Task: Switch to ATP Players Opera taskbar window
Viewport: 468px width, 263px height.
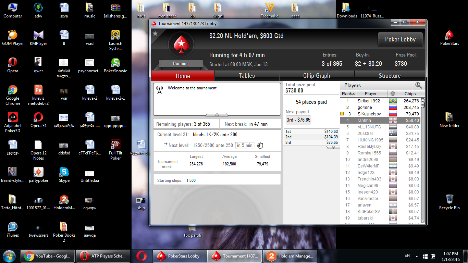Action: pos(103,256)
